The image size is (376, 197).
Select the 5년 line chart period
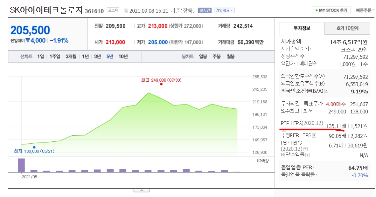coord(109,57)
